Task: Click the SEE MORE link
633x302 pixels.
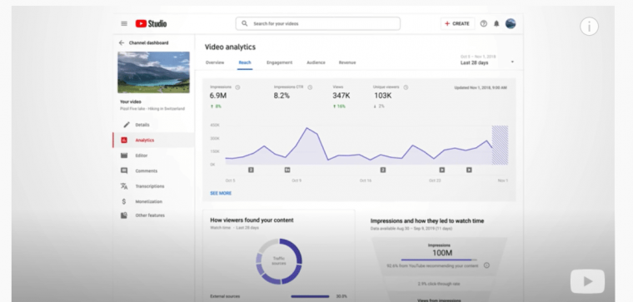Action: tap(221, 193)
